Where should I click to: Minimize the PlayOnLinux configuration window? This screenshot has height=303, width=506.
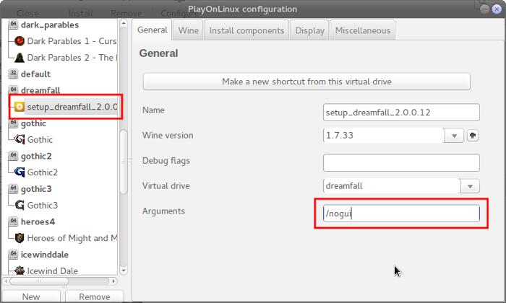click(484, 9)
